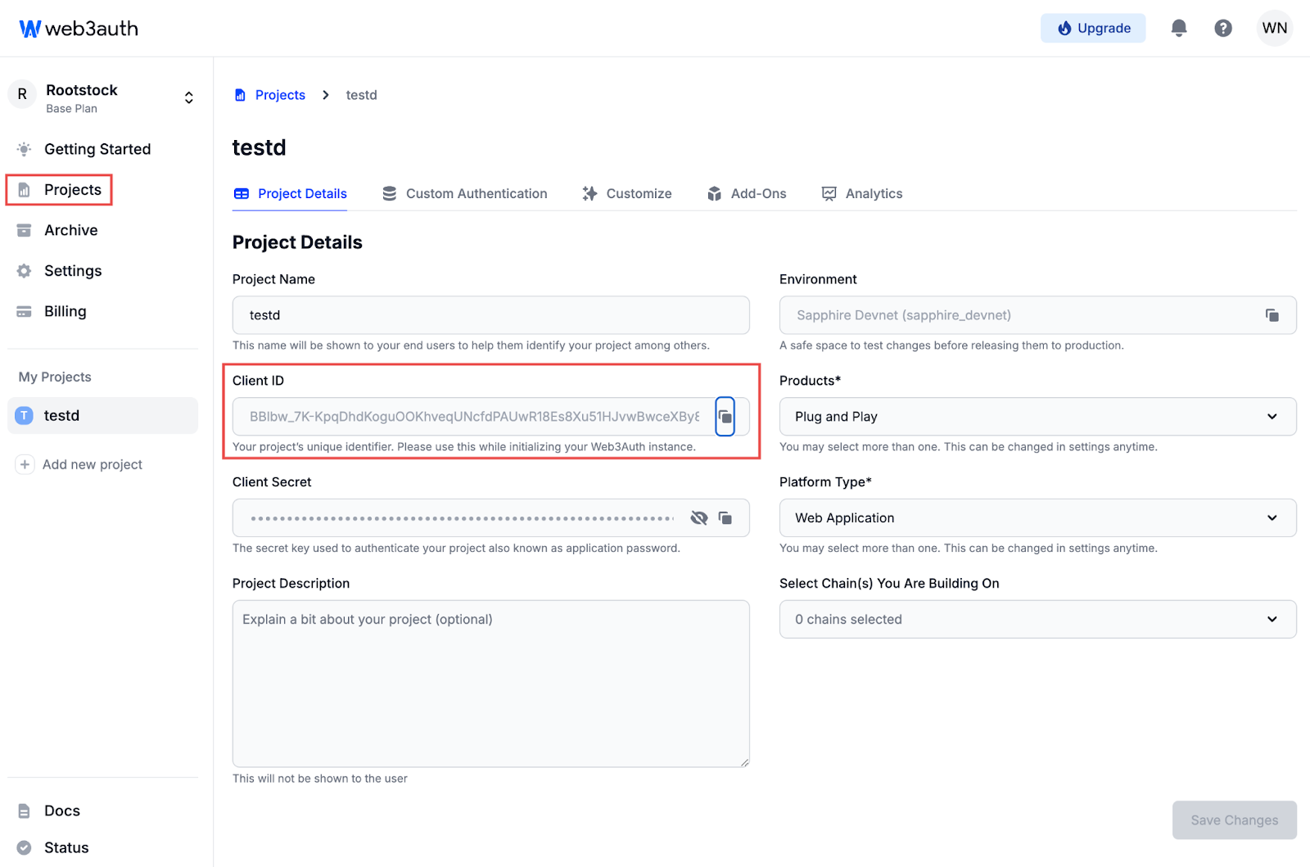The height and width of the screenshot is (867, 1310).
Task: Click the WN user avatar
Action: click(x=1274, y=28)
